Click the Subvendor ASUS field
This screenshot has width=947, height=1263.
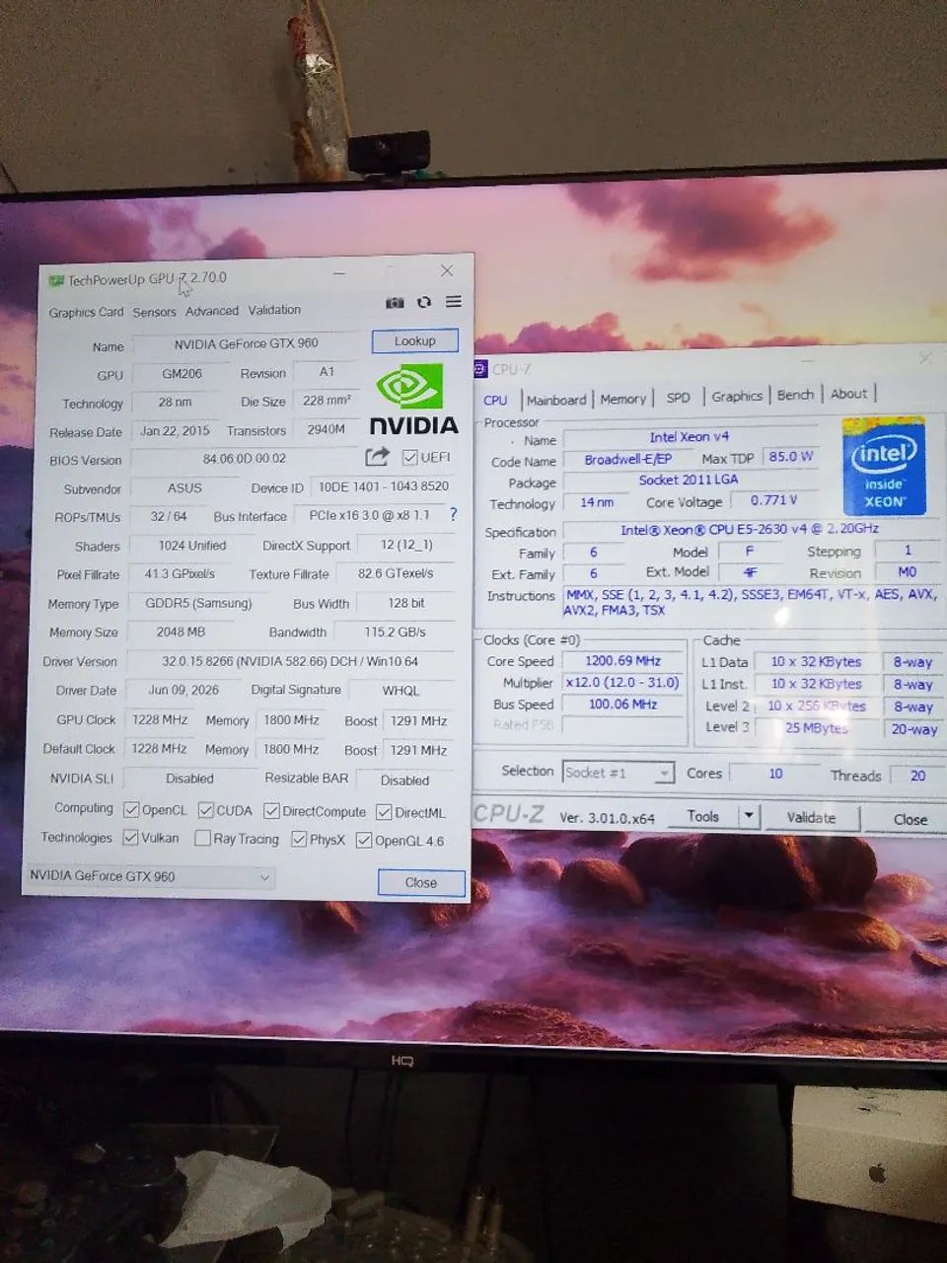tap(184, 487)
